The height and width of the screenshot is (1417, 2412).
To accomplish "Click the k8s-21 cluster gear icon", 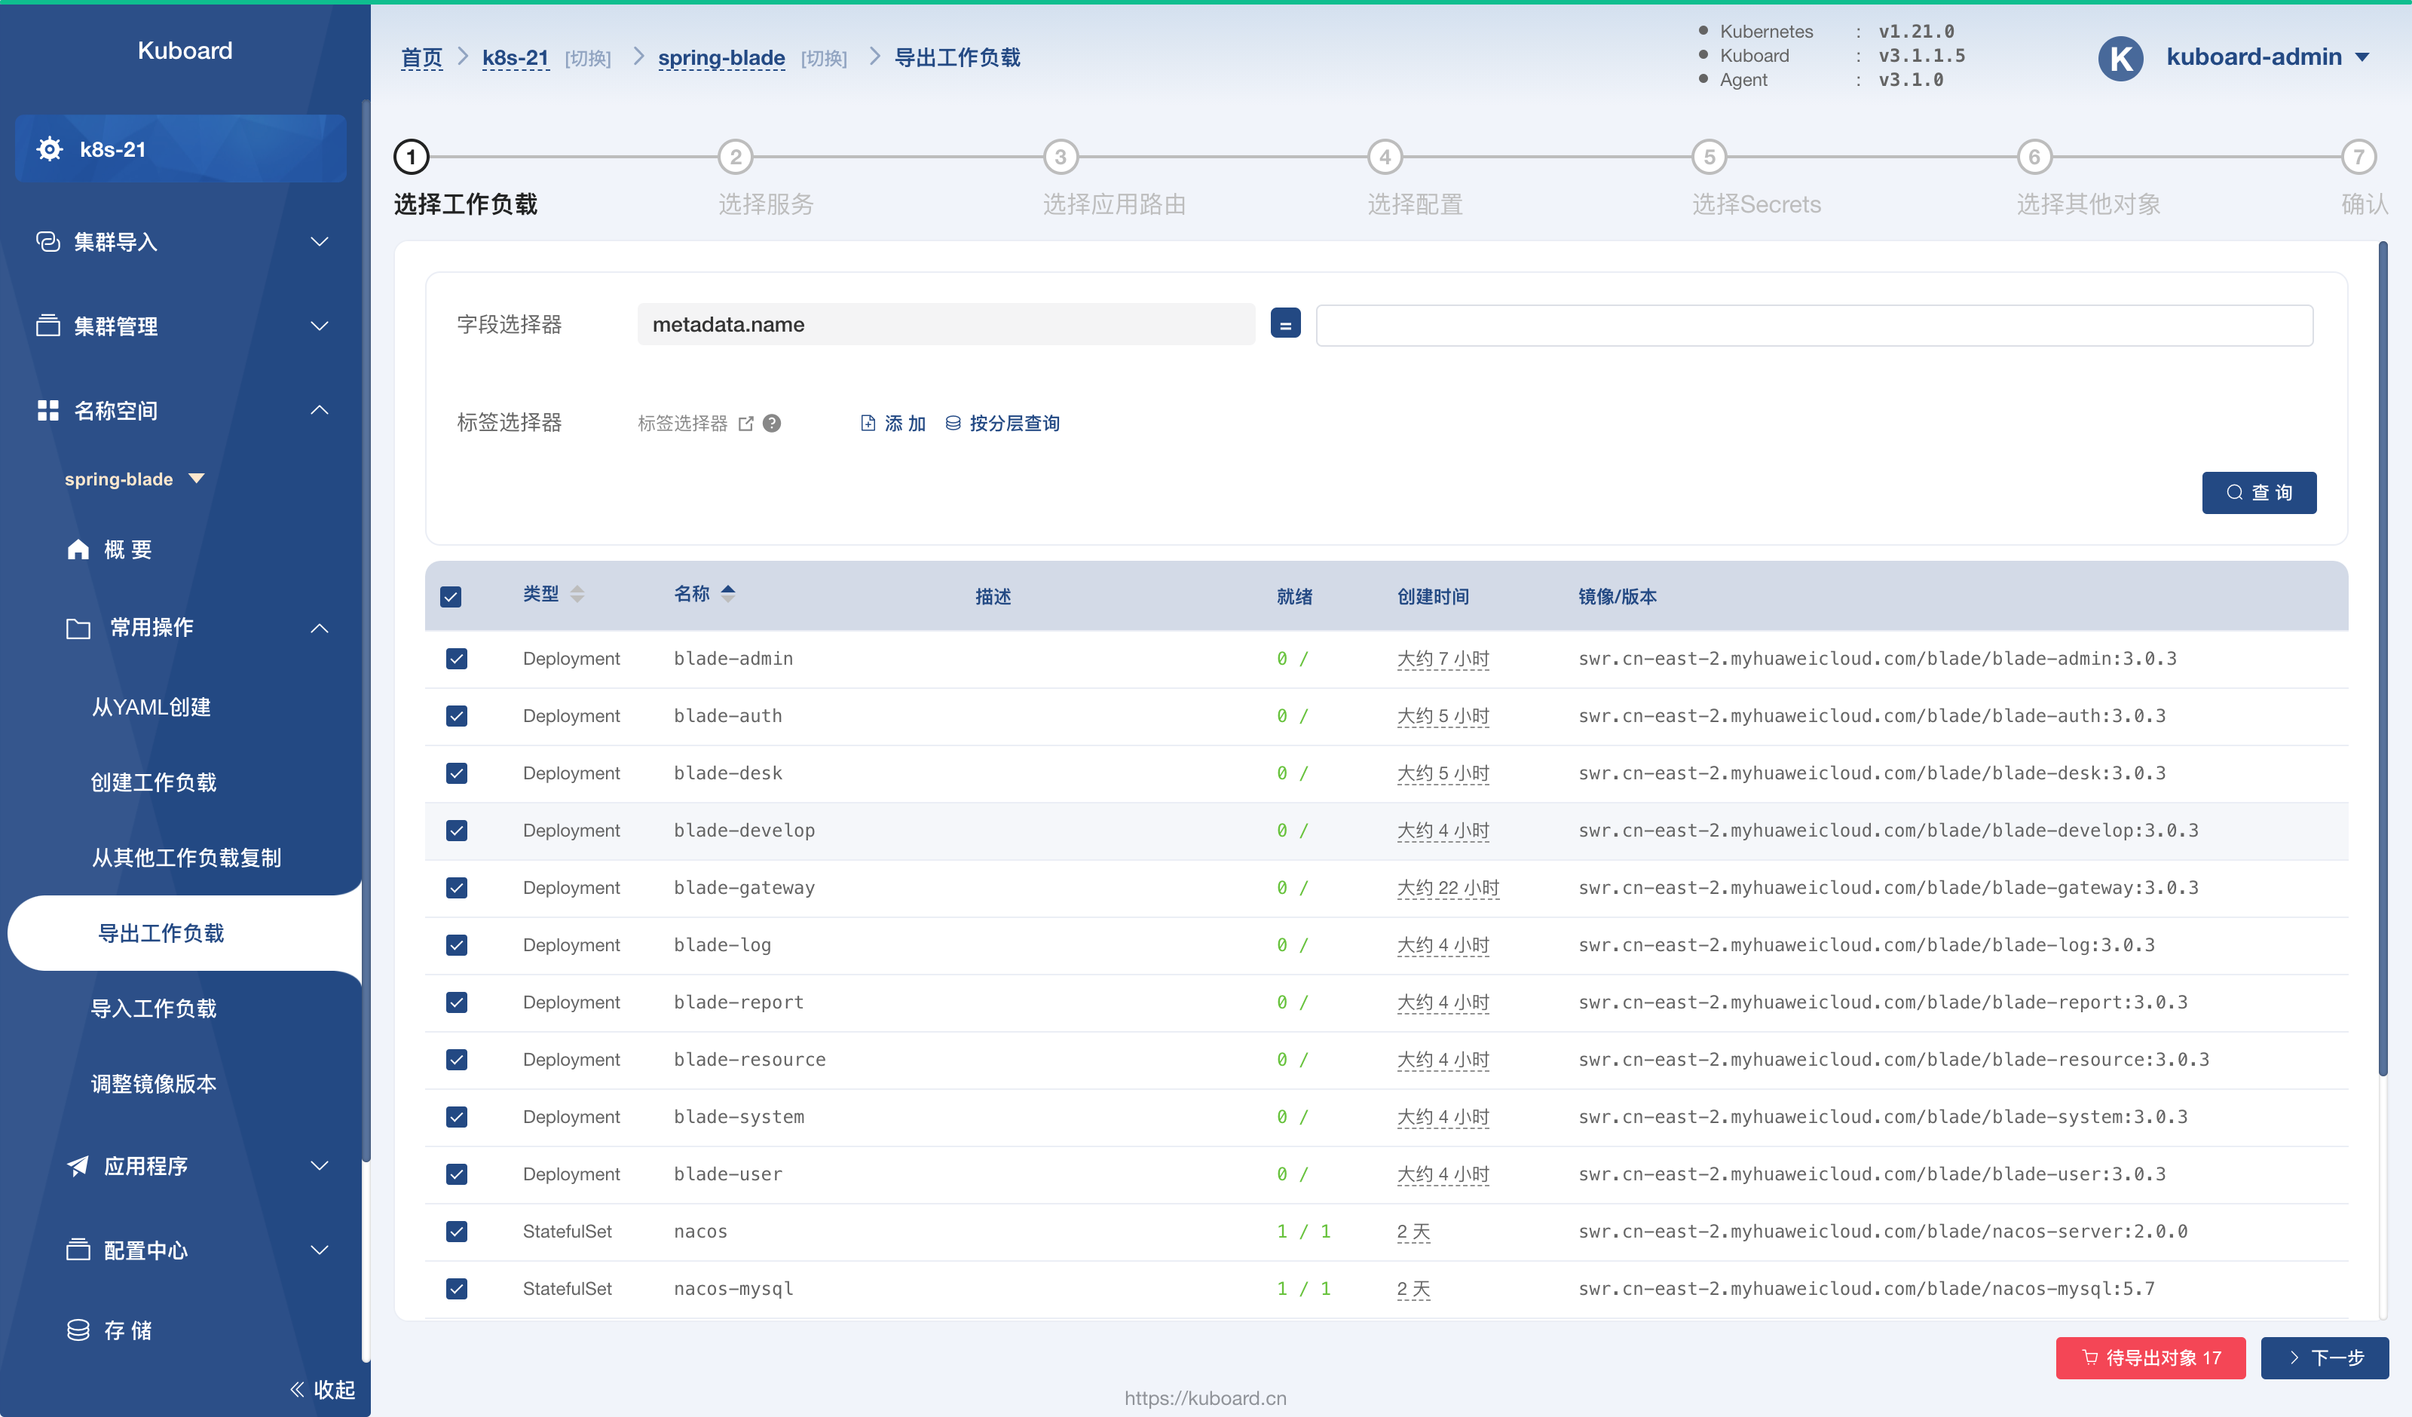I will click(x=50, y=149).
